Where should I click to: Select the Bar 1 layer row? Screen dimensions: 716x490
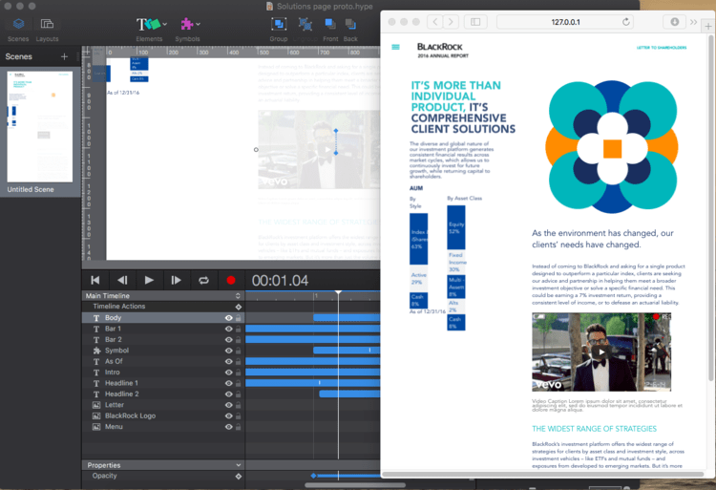(163, 329)
